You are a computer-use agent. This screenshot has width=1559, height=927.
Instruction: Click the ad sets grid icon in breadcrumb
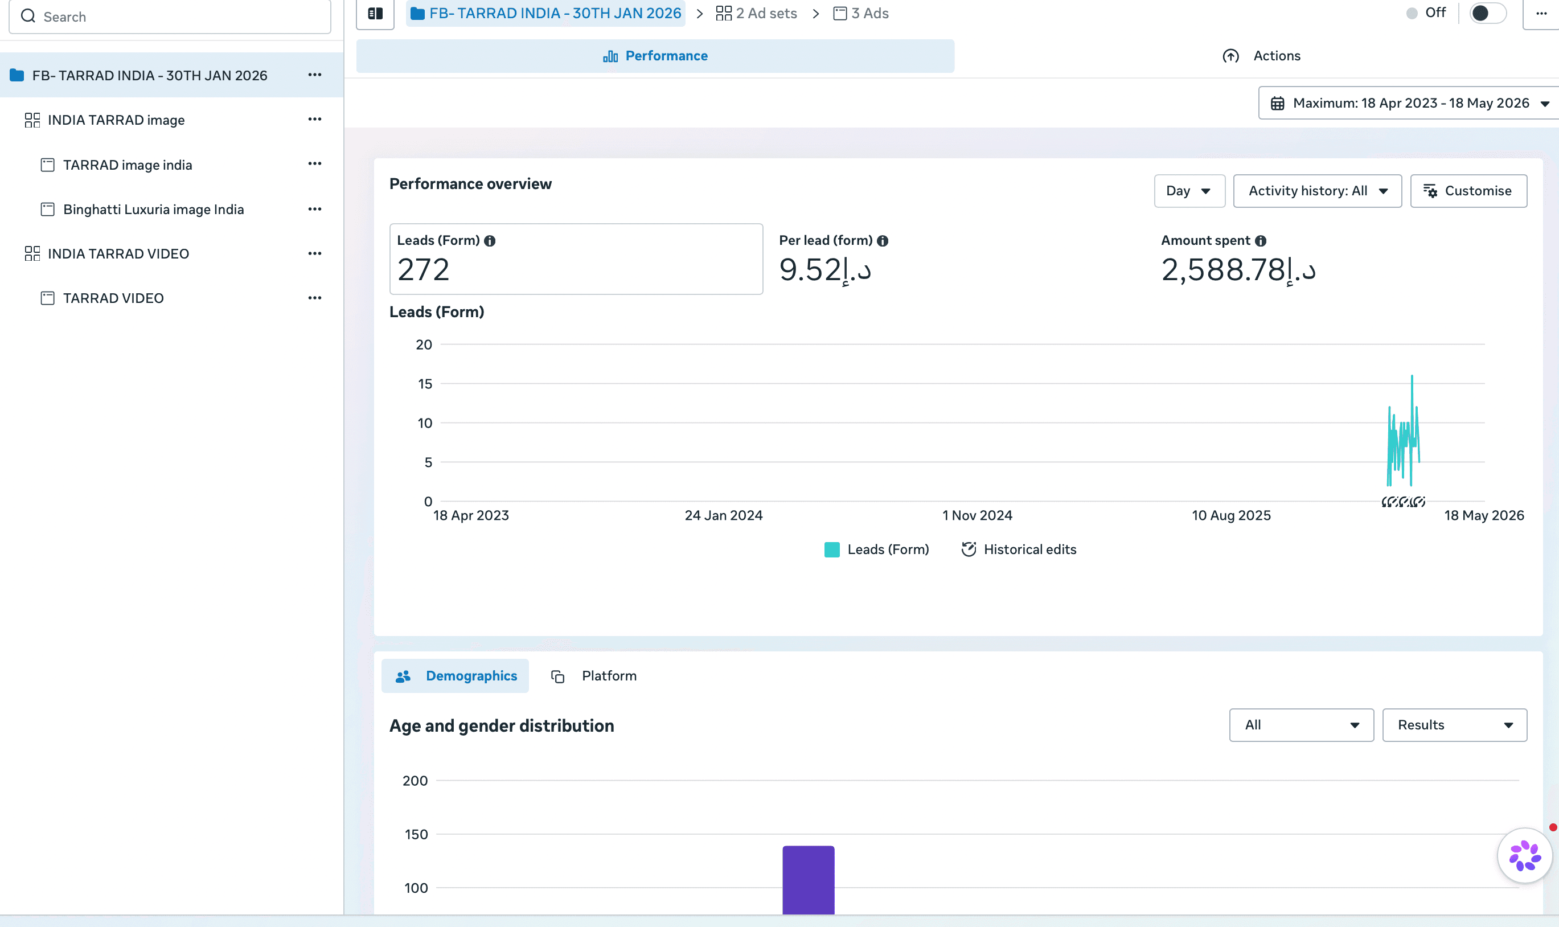coord(724,14)
